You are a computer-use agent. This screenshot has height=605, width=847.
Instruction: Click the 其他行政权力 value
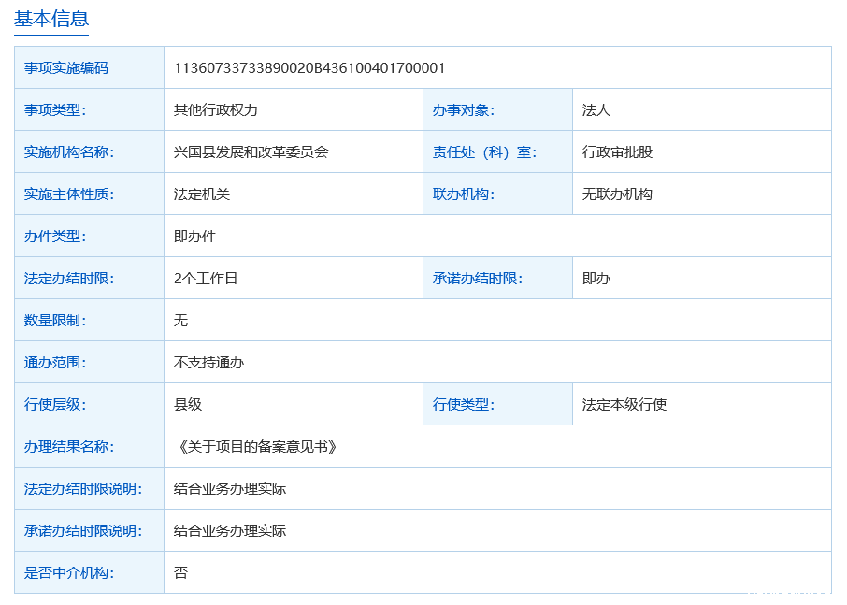[x=216, y=110]
